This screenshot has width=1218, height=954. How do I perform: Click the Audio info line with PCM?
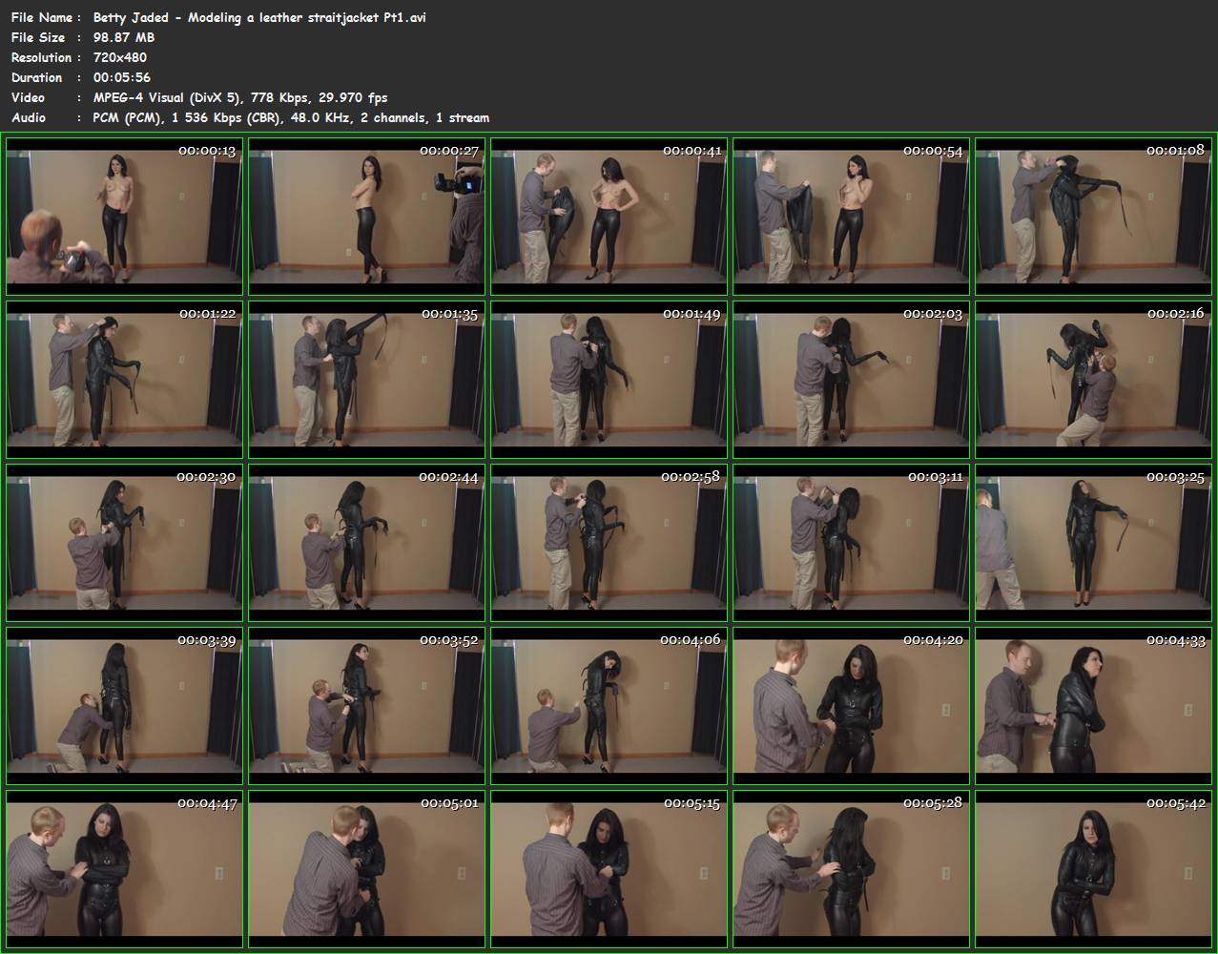pyautogui.click(x=291, y=117)
